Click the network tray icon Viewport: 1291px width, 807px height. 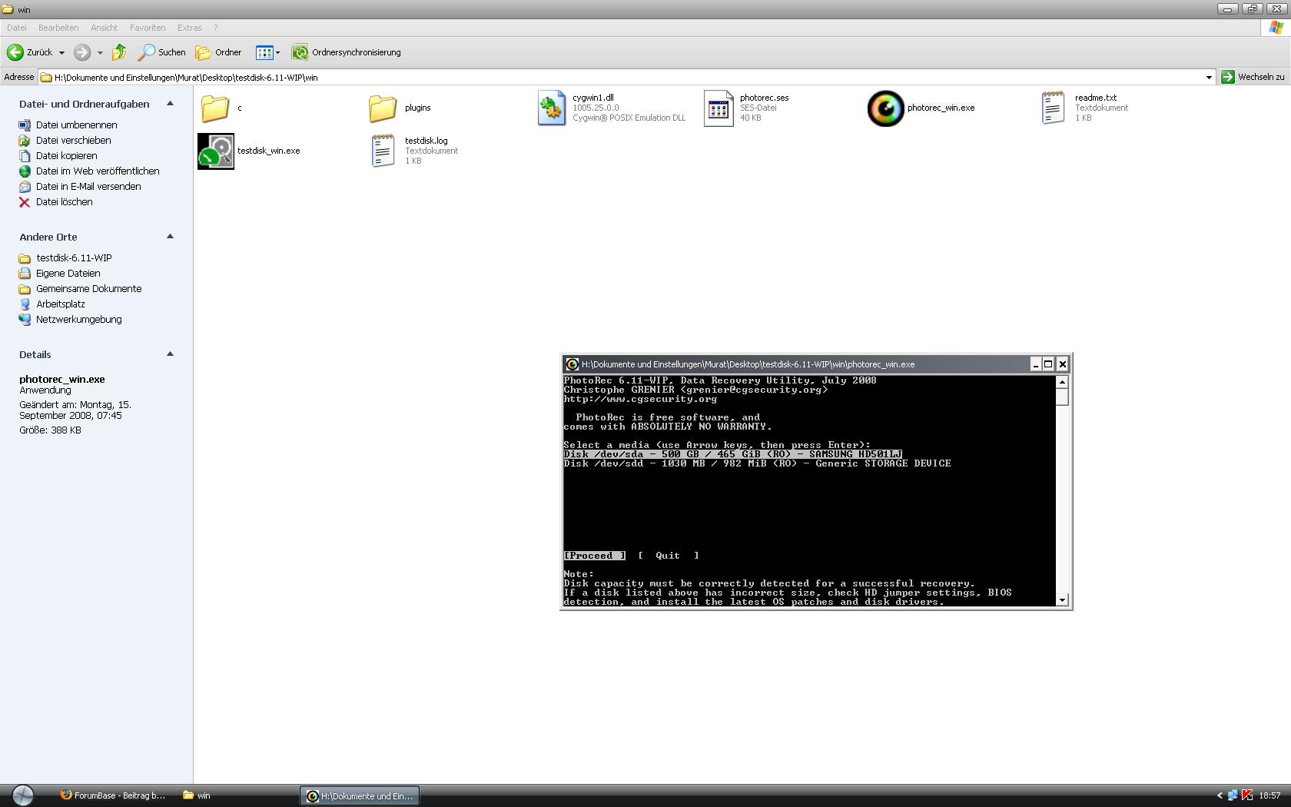click(x=1233, y=795)
